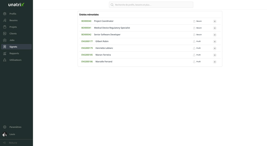Click Profil label in Henriette Leblanc row

[198, 48]
